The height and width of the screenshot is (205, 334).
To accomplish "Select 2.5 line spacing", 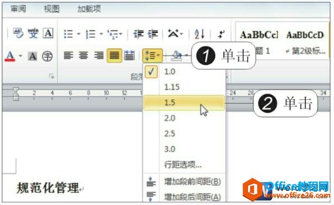I will (184, 134).
